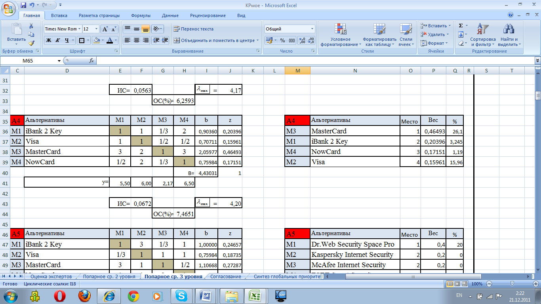The width and height of the screenshot is (541, 304).
Task: Click Объединить и поместить в центре
Action: tap(215, 40)
